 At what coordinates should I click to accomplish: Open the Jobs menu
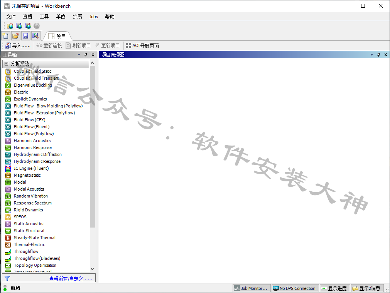tap(93, 17)
